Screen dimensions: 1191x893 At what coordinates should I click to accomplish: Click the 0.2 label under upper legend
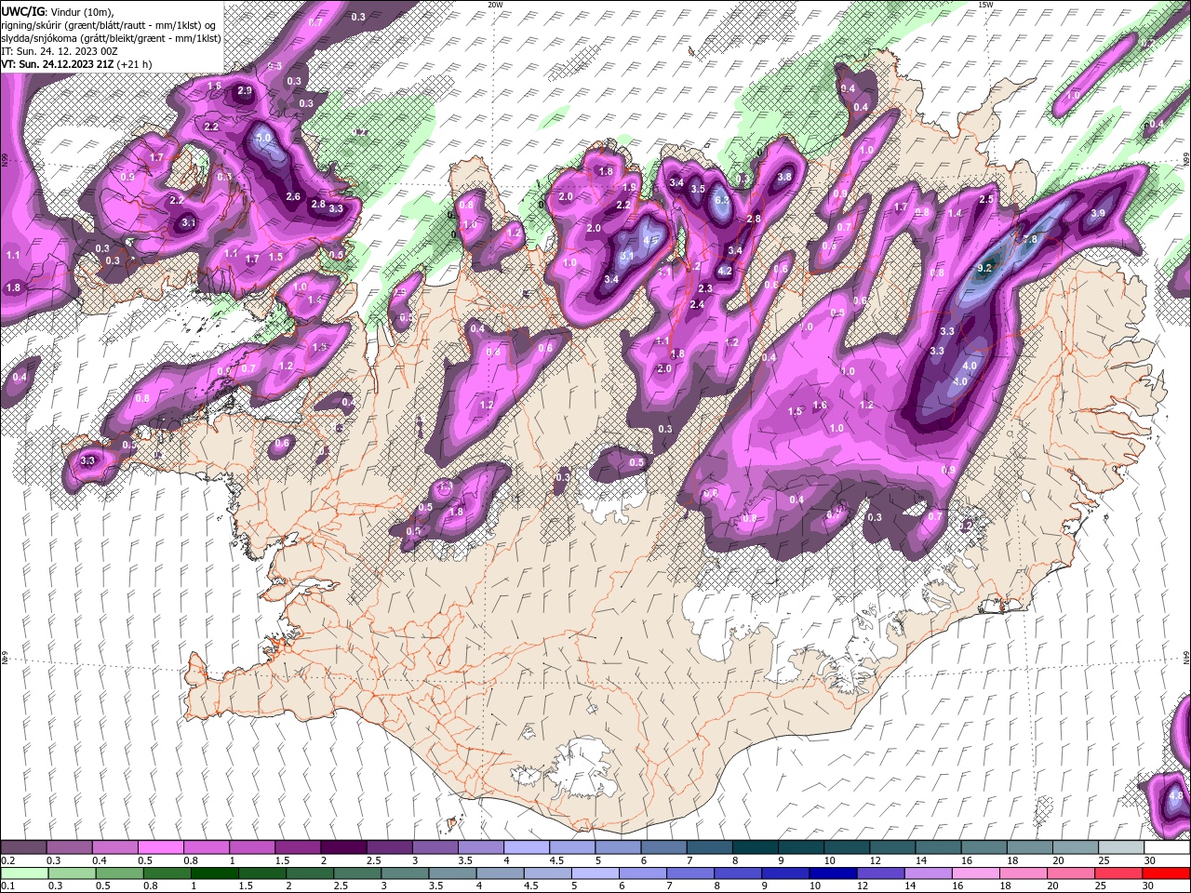[x=7, y=860]
